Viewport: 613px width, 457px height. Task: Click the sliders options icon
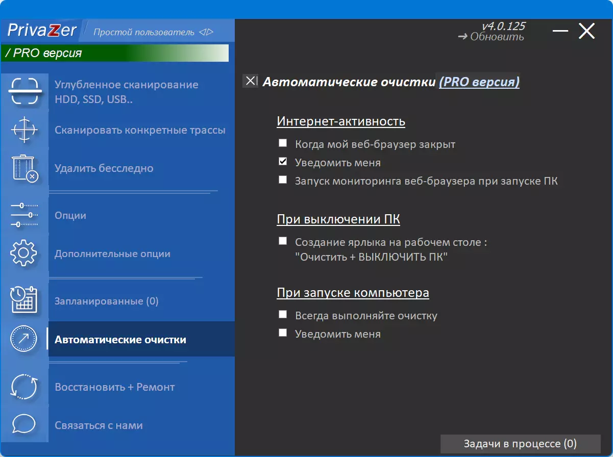(24, 215)
